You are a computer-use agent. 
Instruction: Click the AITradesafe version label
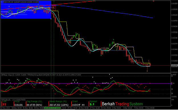click(x=13, y=100)
